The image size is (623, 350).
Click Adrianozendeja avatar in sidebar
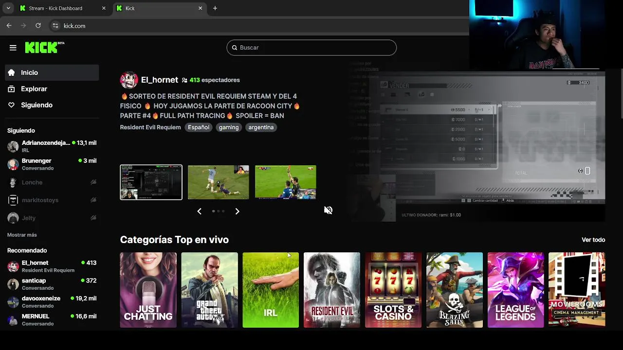(13, 146)
